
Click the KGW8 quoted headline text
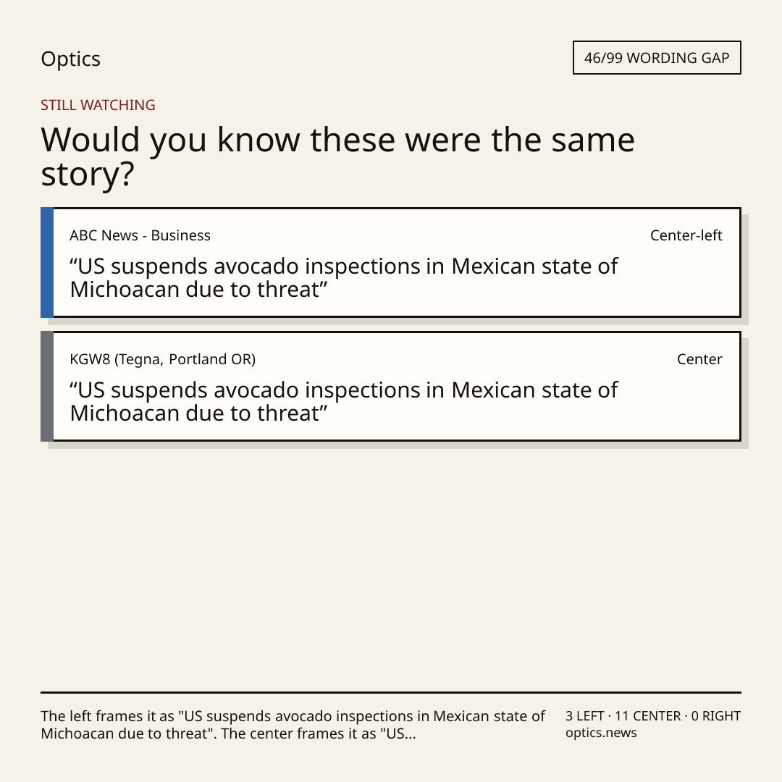[344, 401]
